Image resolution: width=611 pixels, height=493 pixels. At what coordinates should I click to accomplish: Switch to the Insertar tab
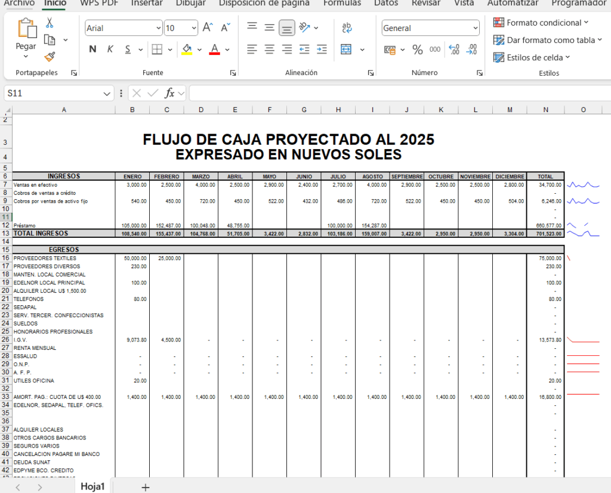pyautogui.click(x=147, y=3)
